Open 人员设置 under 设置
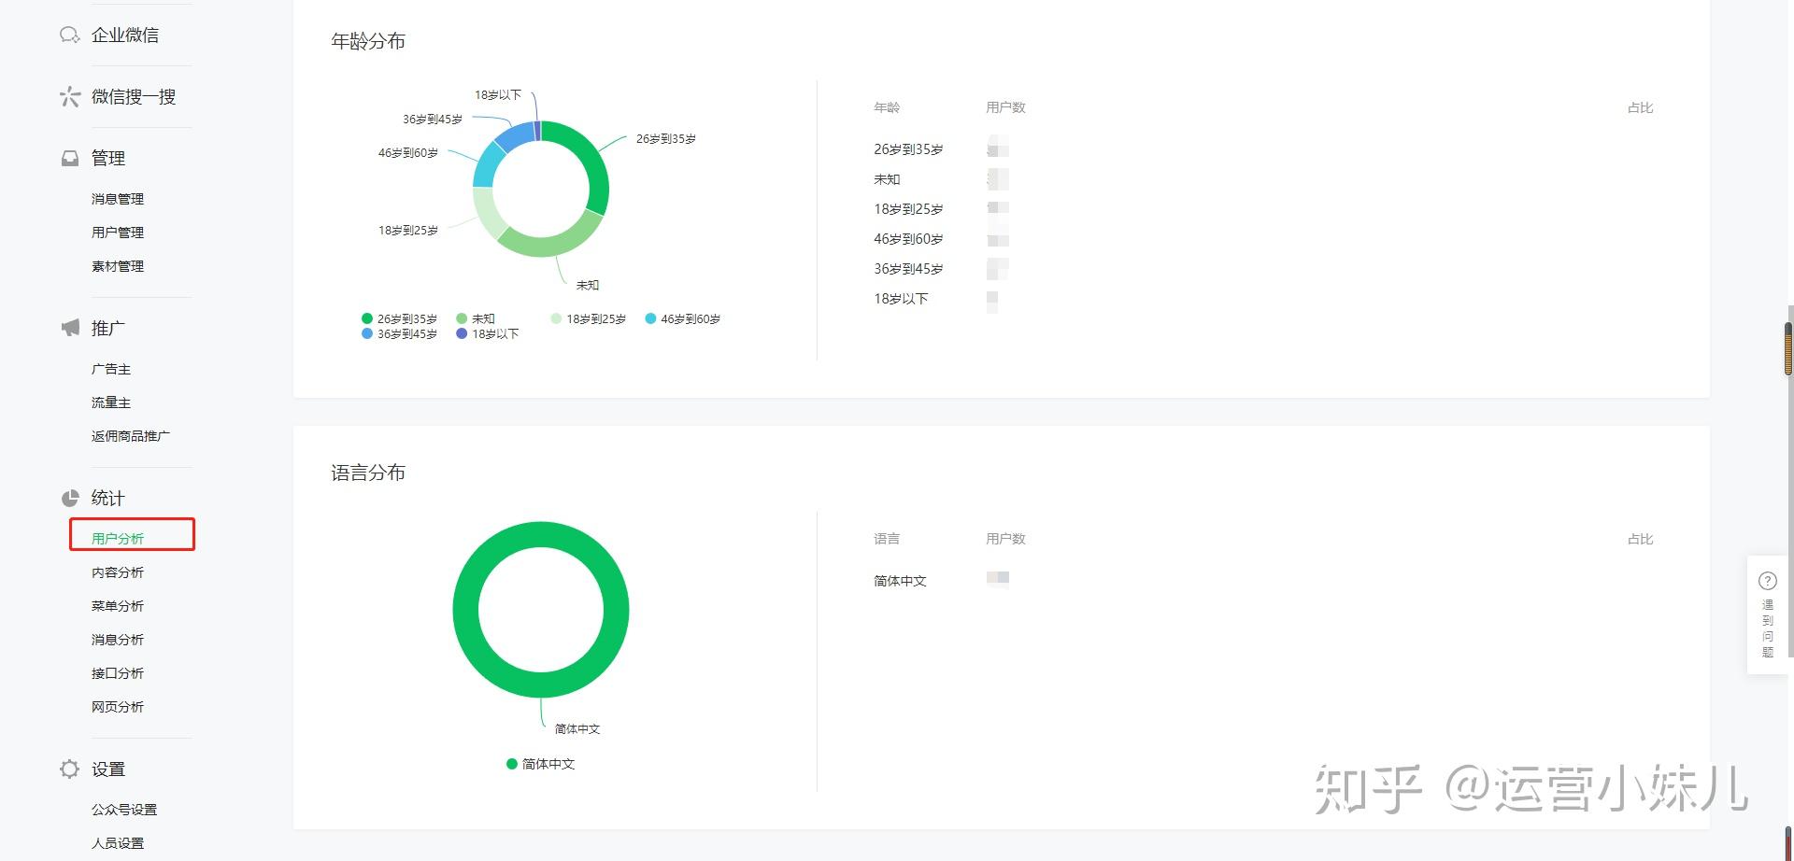Screen dimensions: 1794x861 point(118,843)
